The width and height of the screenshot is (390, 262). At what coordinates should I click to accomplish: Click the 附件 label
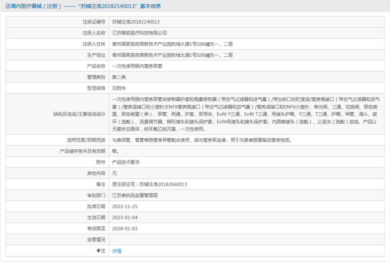[101, 162]
